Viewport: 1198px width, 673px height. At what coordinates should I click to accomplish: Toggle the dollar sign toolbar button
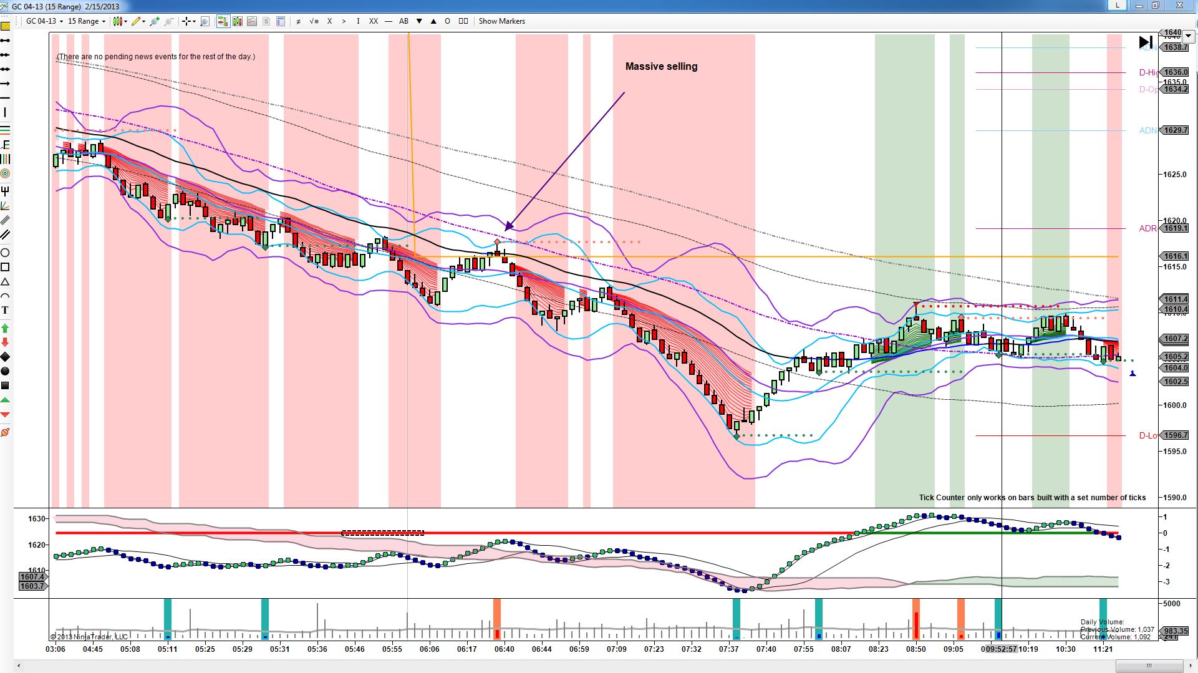coord(266,21)
